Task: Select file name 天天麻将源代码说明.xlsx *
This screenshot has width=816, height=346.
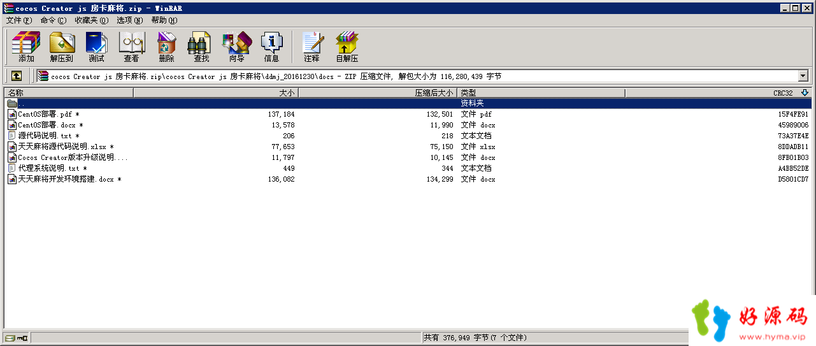Action: [x=66, y=147]
